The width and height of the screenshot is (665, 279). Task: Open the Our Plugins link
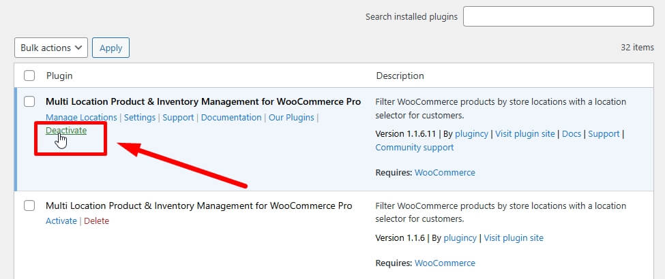[291, 117]
